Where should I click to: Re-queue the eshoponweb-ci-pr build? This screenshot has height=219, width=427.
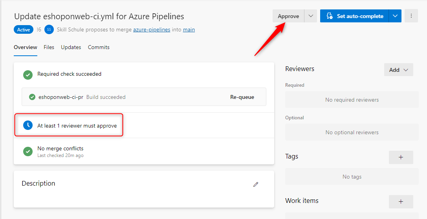point(242,97)
